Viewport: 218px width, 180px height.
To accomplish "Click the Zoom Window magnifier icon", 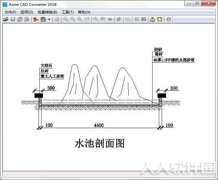I will point(80,19).
